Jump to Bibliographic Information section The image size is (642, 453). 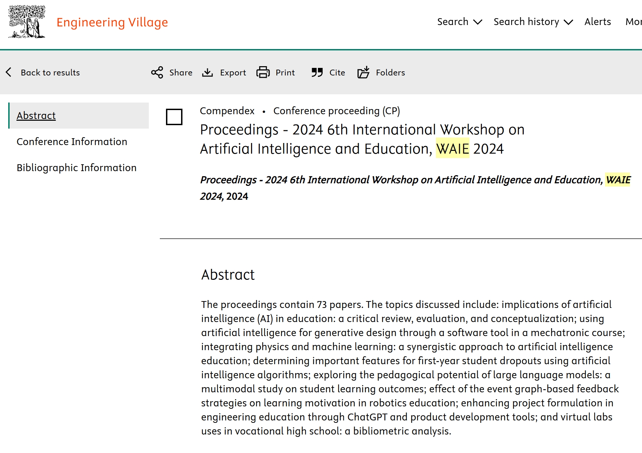[76, 168]
